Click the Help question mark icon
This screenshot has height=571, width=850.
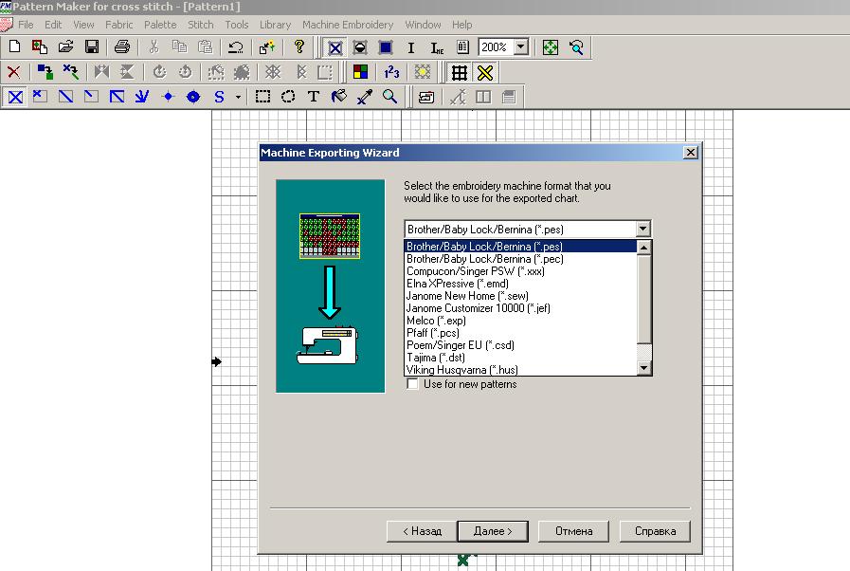(299, 46)
